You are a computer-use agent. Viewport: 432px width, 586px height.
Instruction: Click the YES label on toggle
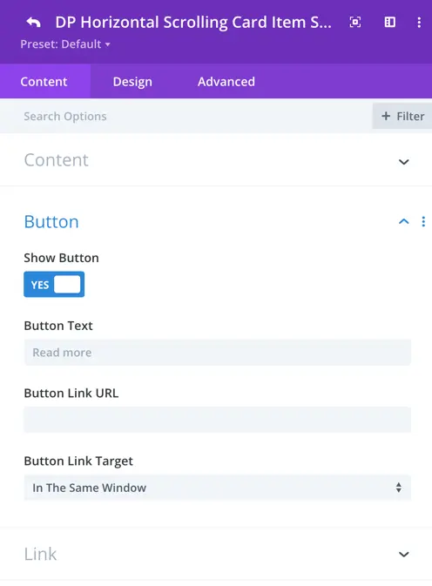click(40, 285)
